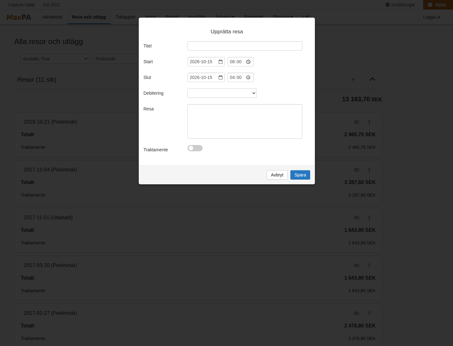Click into the Resa text area
453x346 pixels.
[245, 121]
